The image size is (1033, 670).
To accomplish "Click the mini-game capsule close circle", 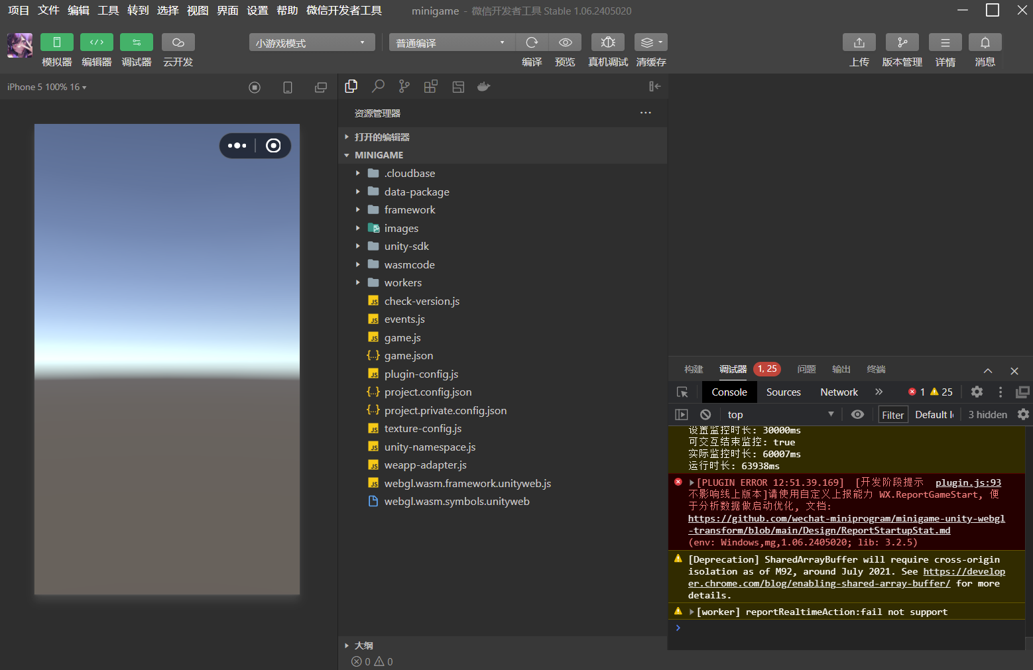I will click(x=273, y=146).
